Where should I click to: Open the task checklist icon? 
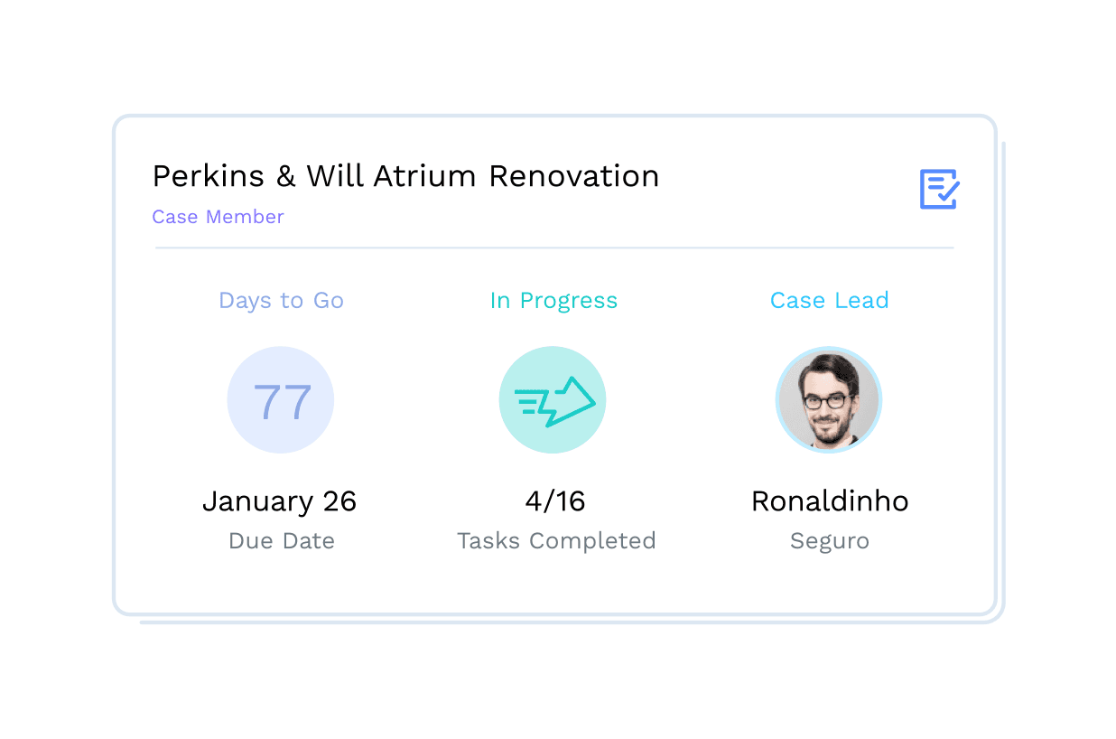tap(939, 190)
